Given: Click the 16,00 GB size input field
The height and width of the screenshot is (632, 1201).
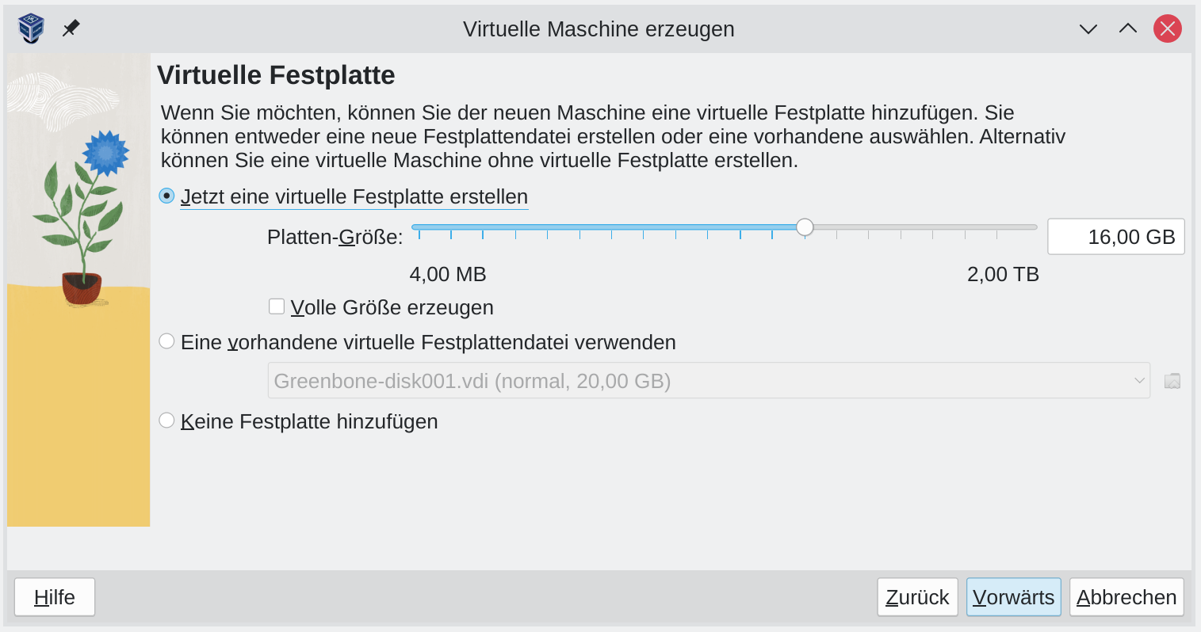Looking at the screenshot, I should [1116, 237].
